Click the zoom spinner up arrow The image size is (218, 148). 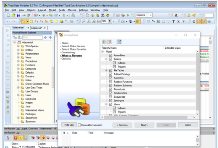[x=110, y=20]
